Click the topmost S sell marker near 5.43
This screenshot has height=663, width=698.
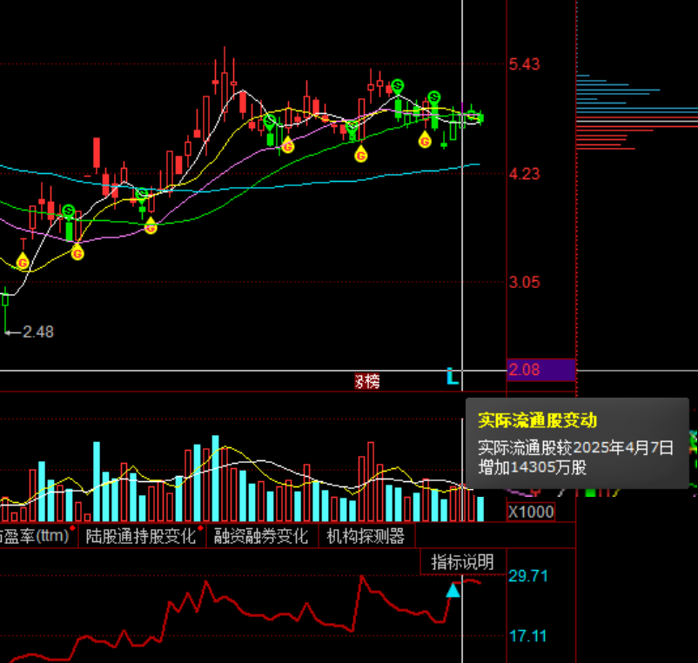(x=398, y=85)
